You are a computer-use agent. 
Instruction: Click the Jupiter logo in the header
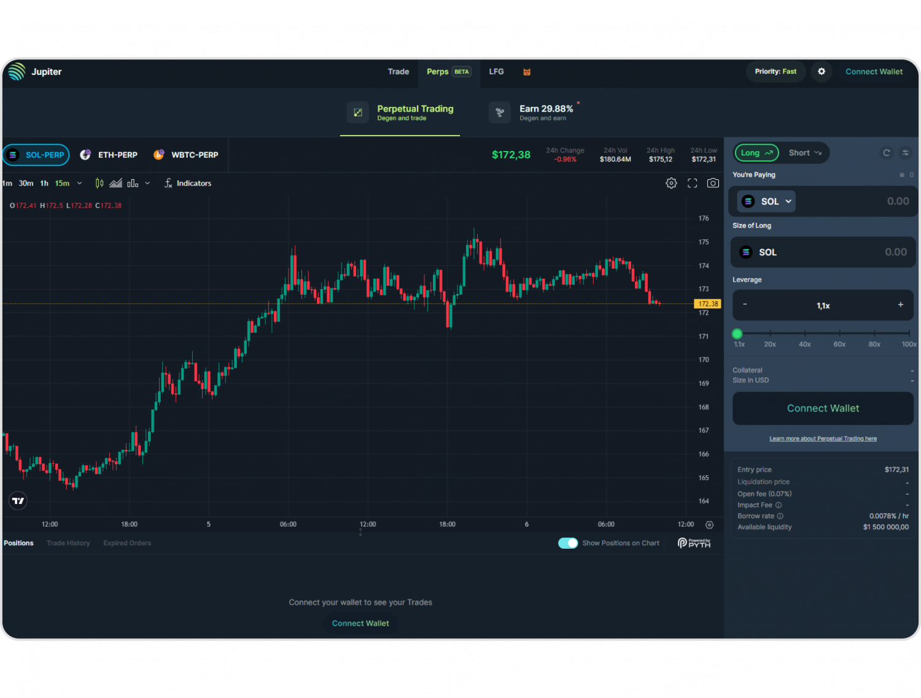tap(17, 72)
